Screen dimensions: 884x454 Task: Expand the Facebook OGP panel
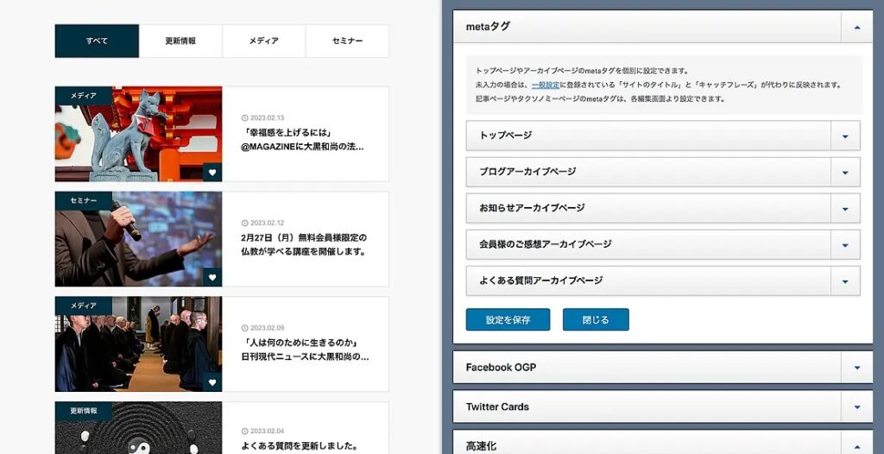[x=857, y=367]
